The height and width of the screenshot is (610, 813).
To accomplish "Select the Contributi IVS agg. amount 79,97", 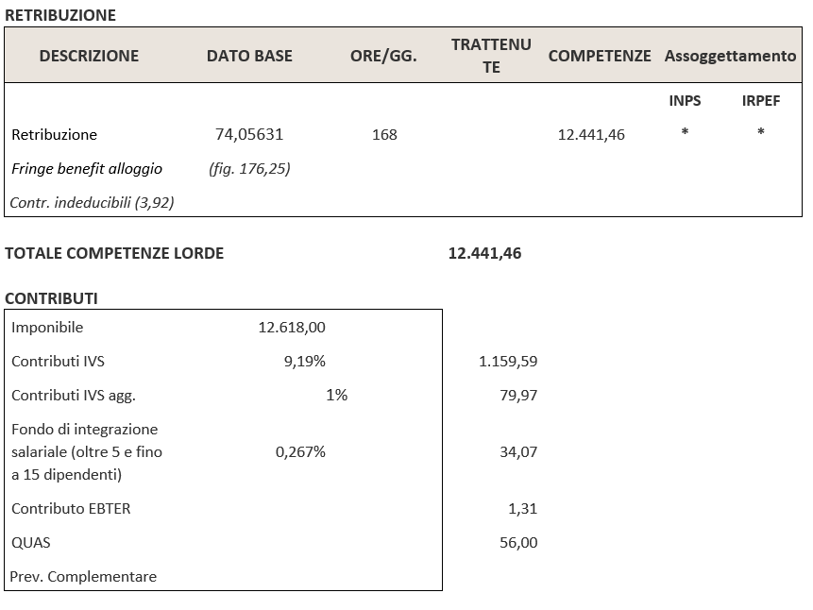I will [x=518, y=395].
